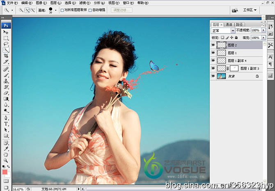The width and height of the screenshot is (275, 191).
Task: Click the 调整边缘 button
Action: click(x=121, y=10)
